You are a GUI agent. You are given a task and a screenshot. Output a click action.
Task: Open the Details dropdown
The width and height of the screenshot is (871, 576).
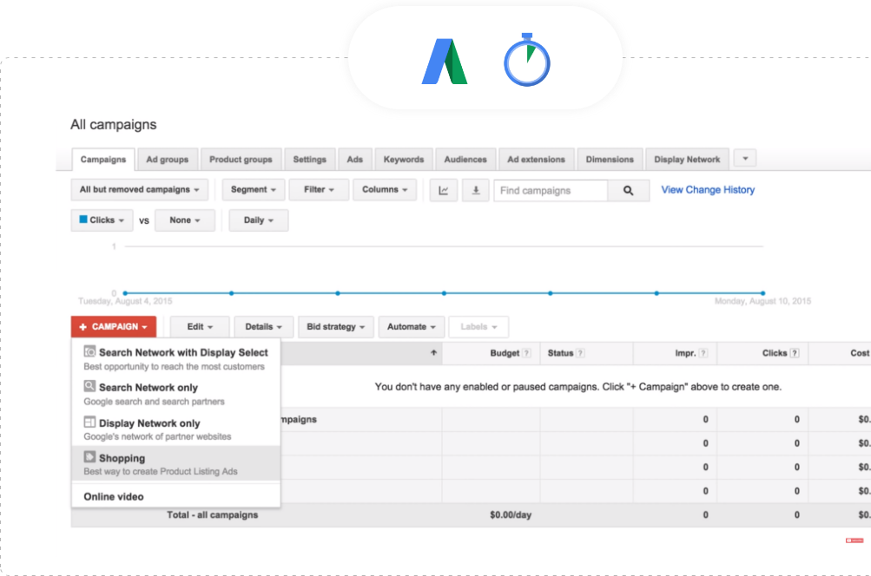pos(264,327)
